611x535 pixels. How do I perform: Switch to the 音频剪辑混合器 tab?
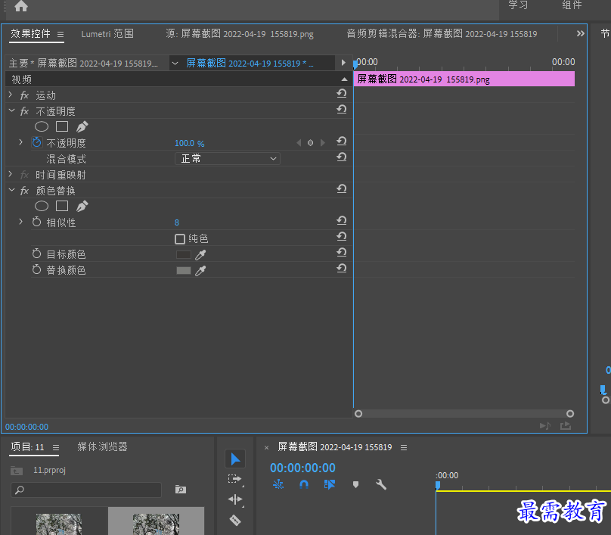pyautogui.click(x=442, y=34)
